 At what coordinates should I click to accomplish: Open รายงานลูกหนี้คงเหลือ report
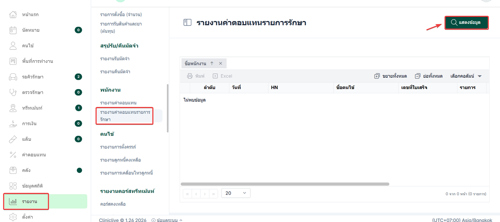(121, 160)
